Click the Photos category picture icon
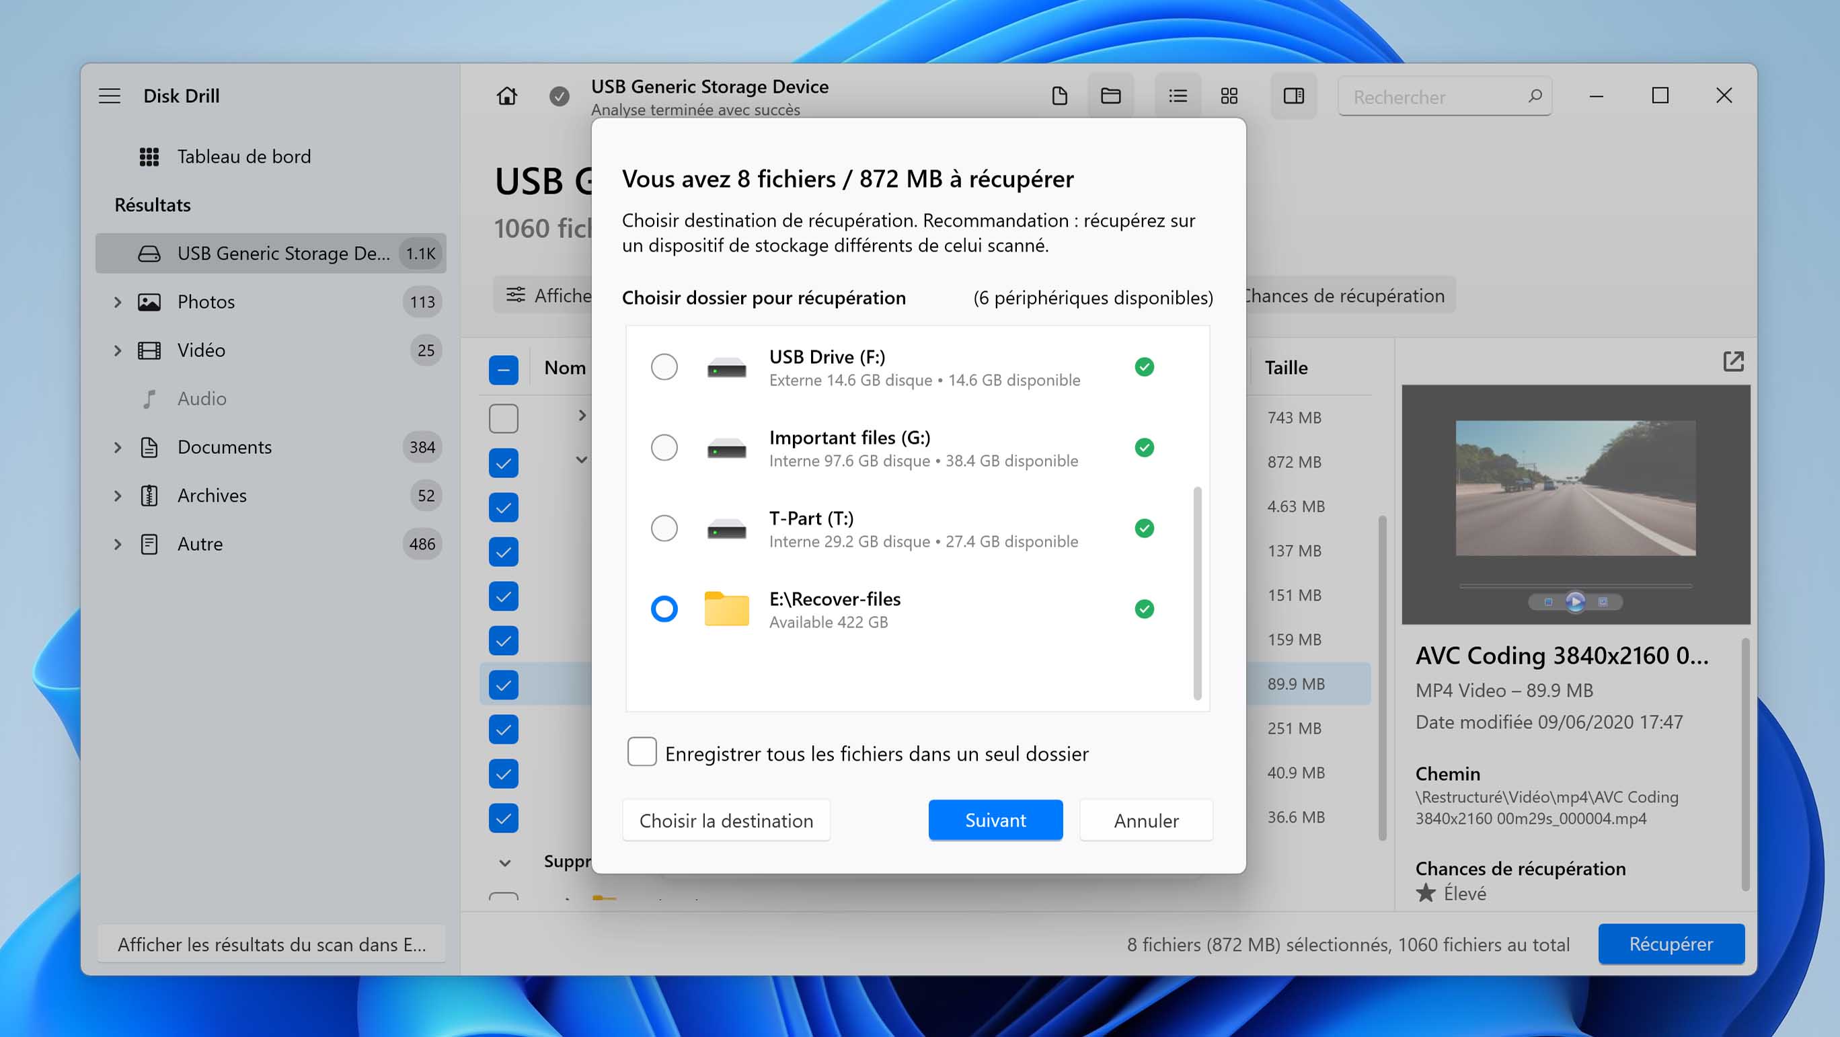This screenshot has width=1840, height=1037. pyautogui.click(x=149, y=302)
